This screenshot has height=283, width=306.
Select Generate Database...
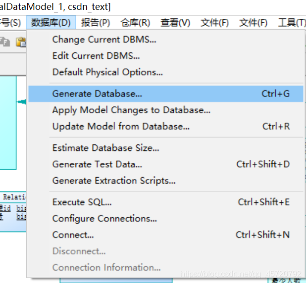click(x=166, y=94)
